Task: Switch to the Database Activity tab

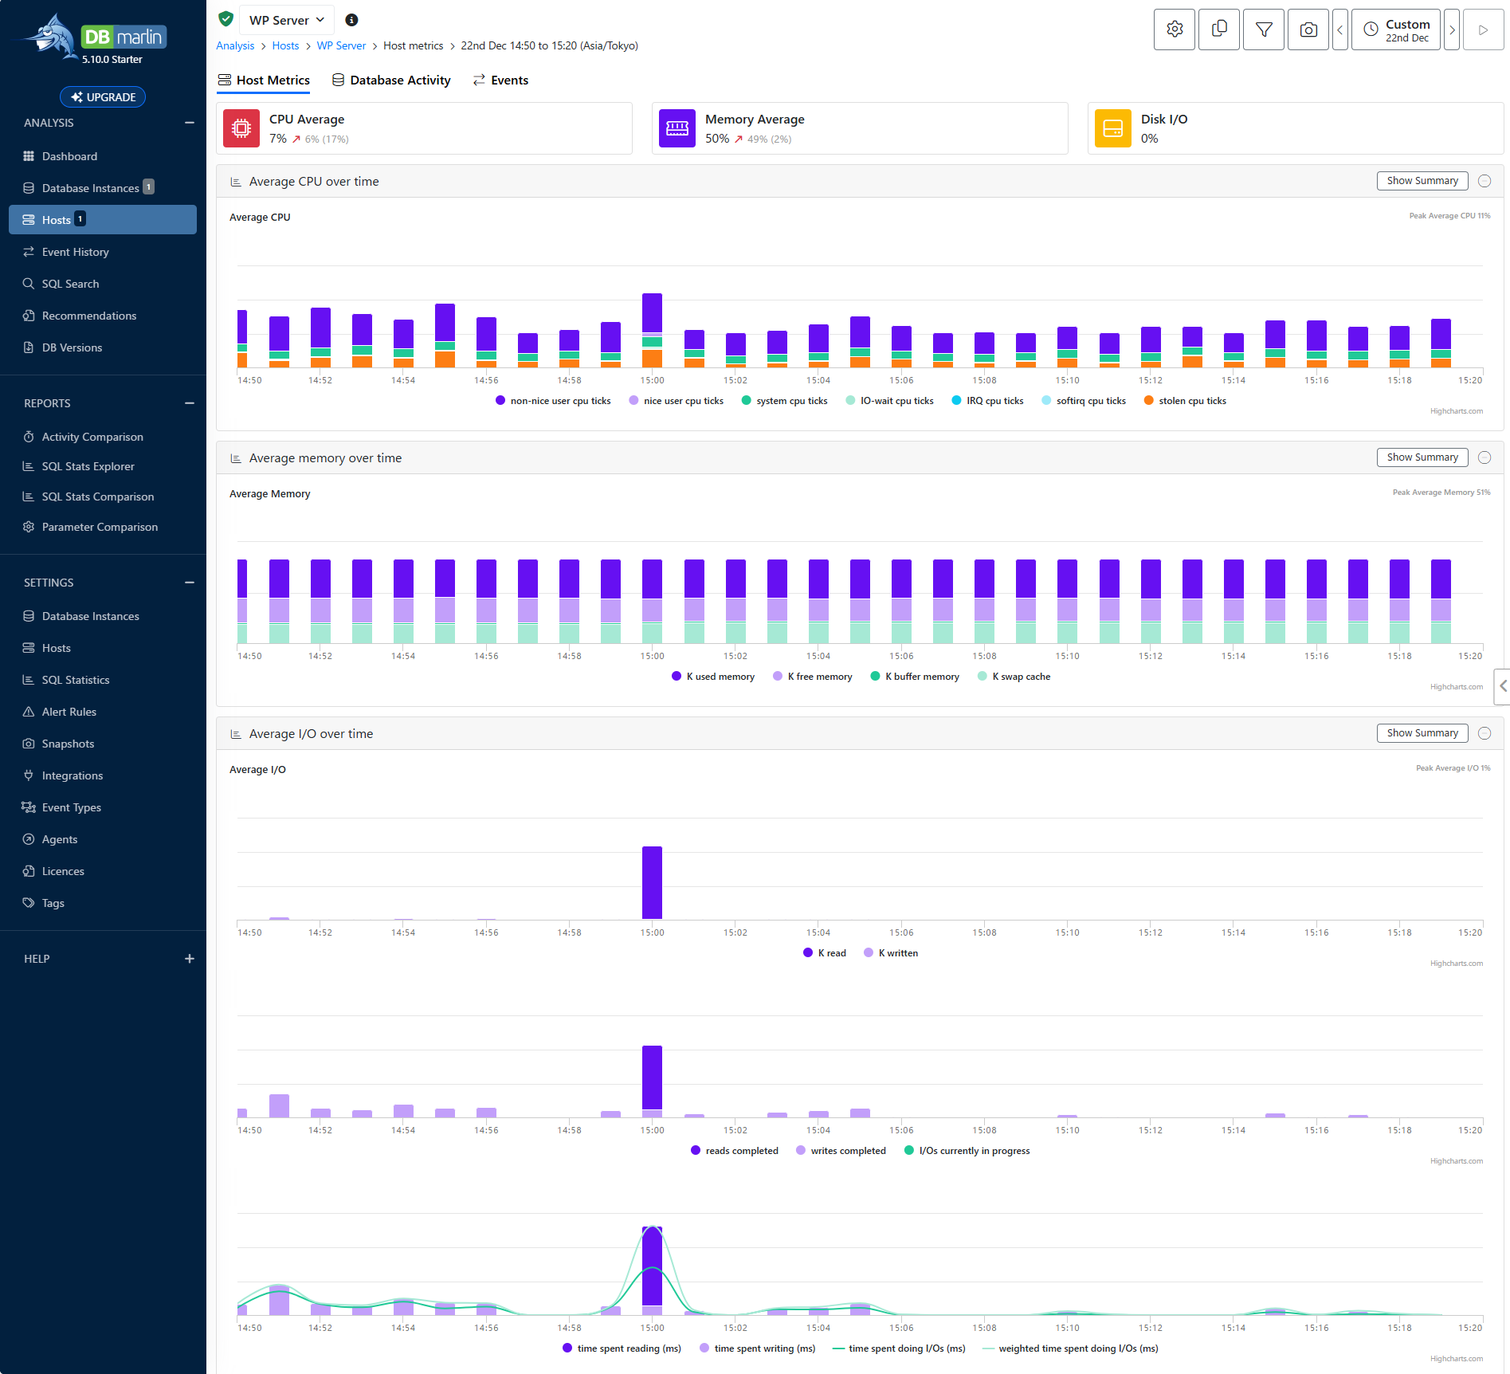Action: point(391,80)
